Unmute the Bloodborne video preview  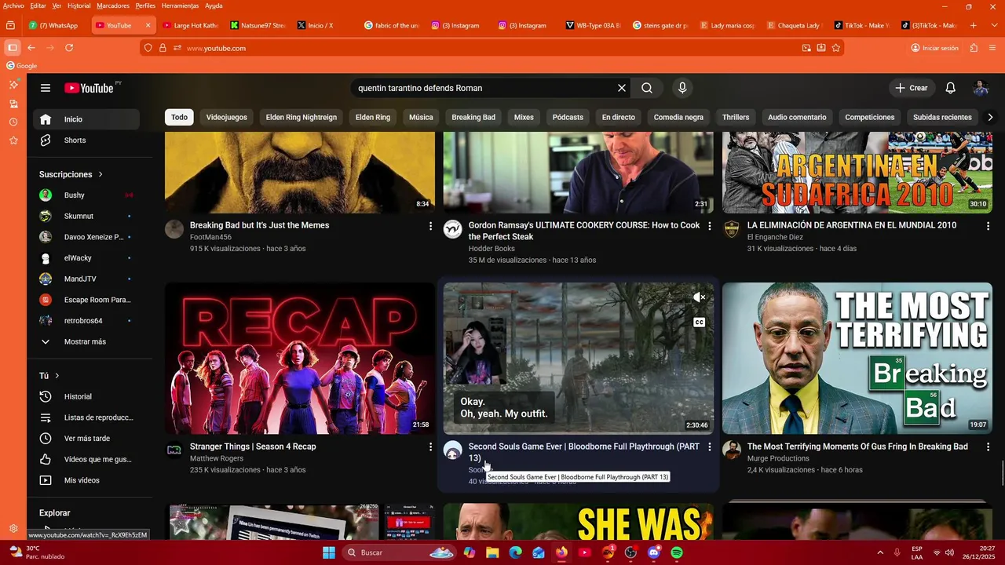tap(699, 297)
